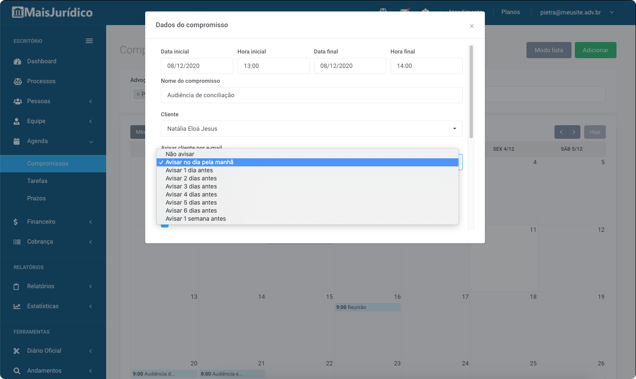Click the Cobrança barcode icon
Image resolution: width=636 pixels, height=379 pixels.
coord(17,242)
